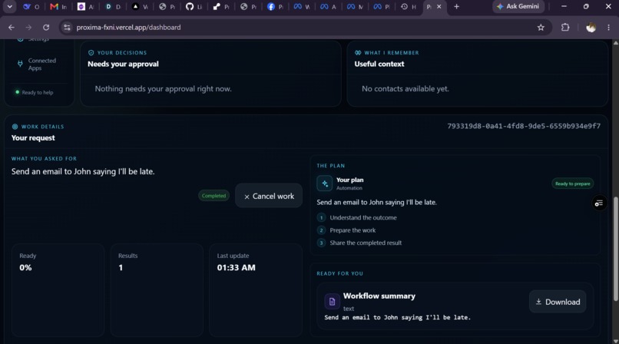Close the active Proxima dashboard tab
Image resolution: width=619 pixels, height=344 pixels.
[x=439, y=7]
